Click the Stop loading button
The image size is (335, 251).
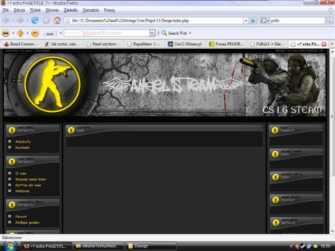46,21
